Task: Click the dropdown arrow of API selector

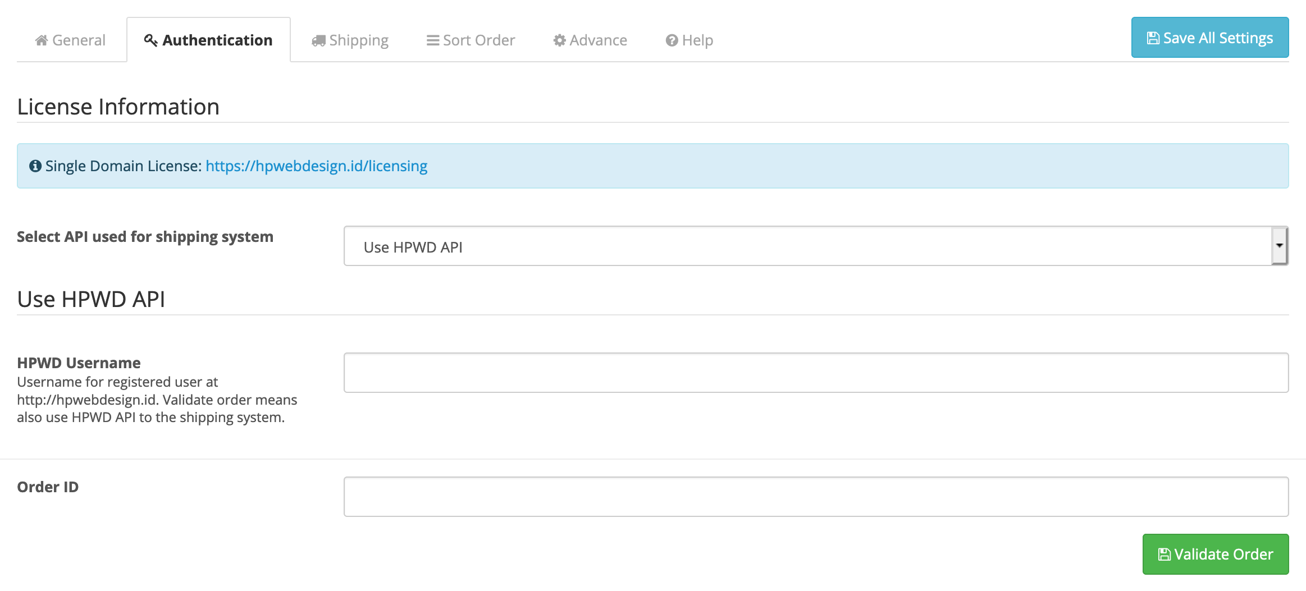Action: (x=1279, y=246)
